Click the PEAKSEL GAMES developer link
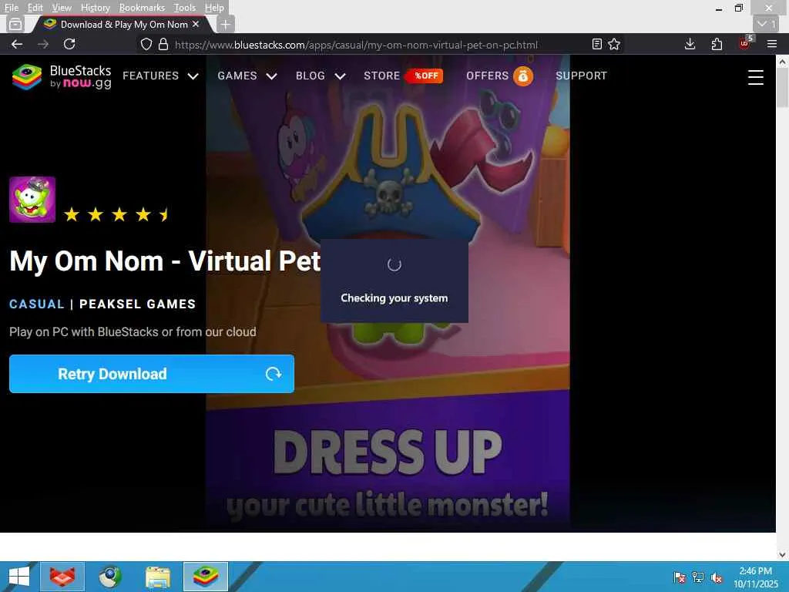The image size is (789, 592). [x=137, y=304]
